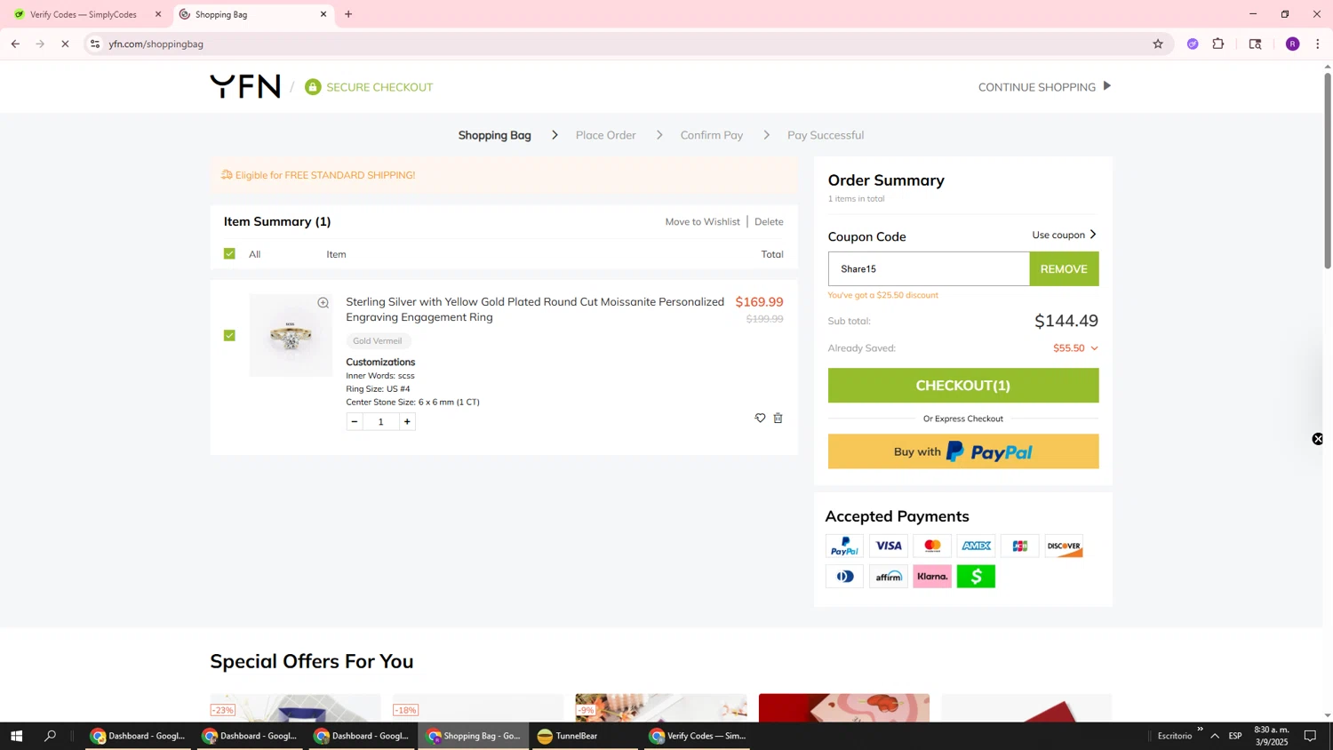Screen dimensions: 1333x750
Task: Close the Shopping Bag tab
Action: pos(323,14)
